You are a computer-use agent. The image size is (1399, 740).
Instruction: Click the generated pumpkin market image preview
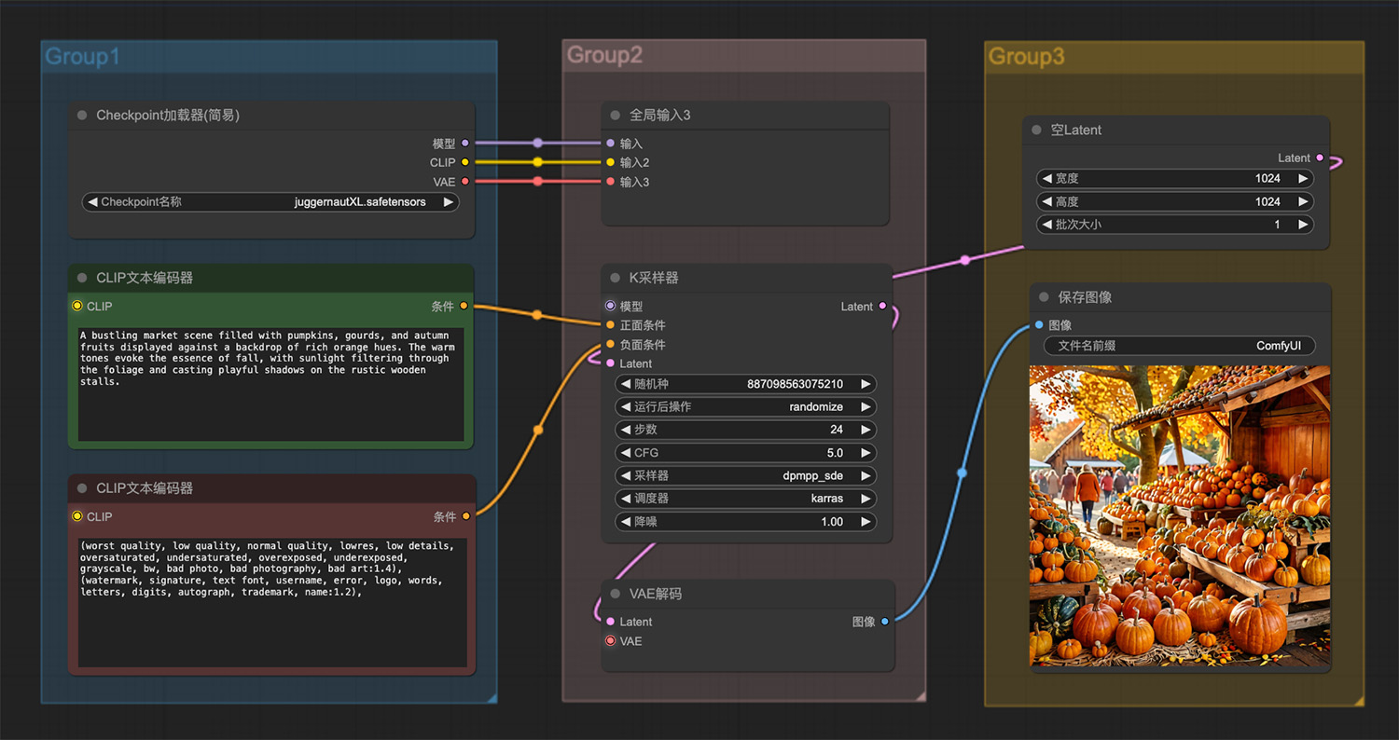[1180, 516]
